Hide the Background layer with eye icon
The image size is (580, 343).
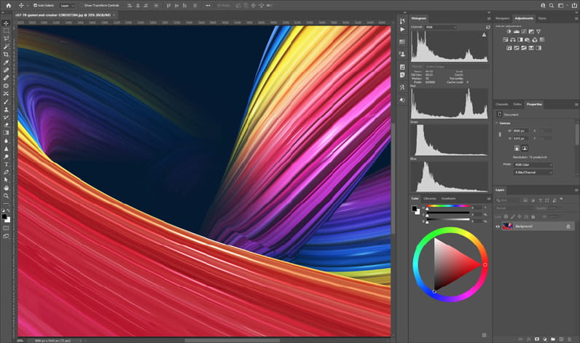[x=498, y=226]
